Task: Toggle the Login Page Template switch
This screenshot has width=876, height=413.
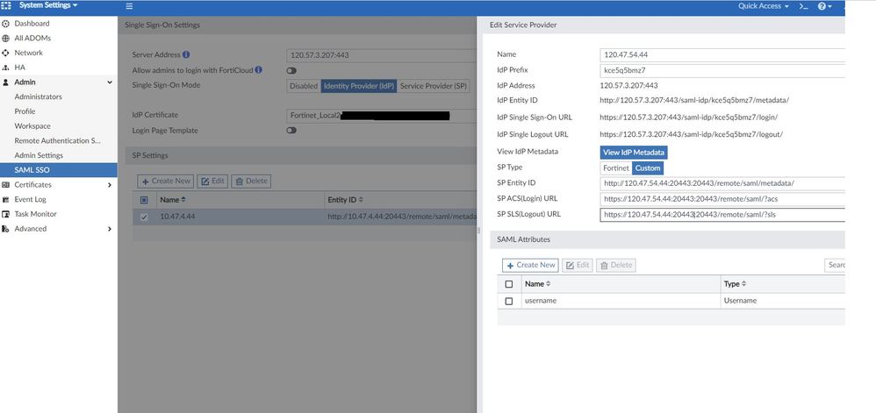Action: click(x=291, y=130)
